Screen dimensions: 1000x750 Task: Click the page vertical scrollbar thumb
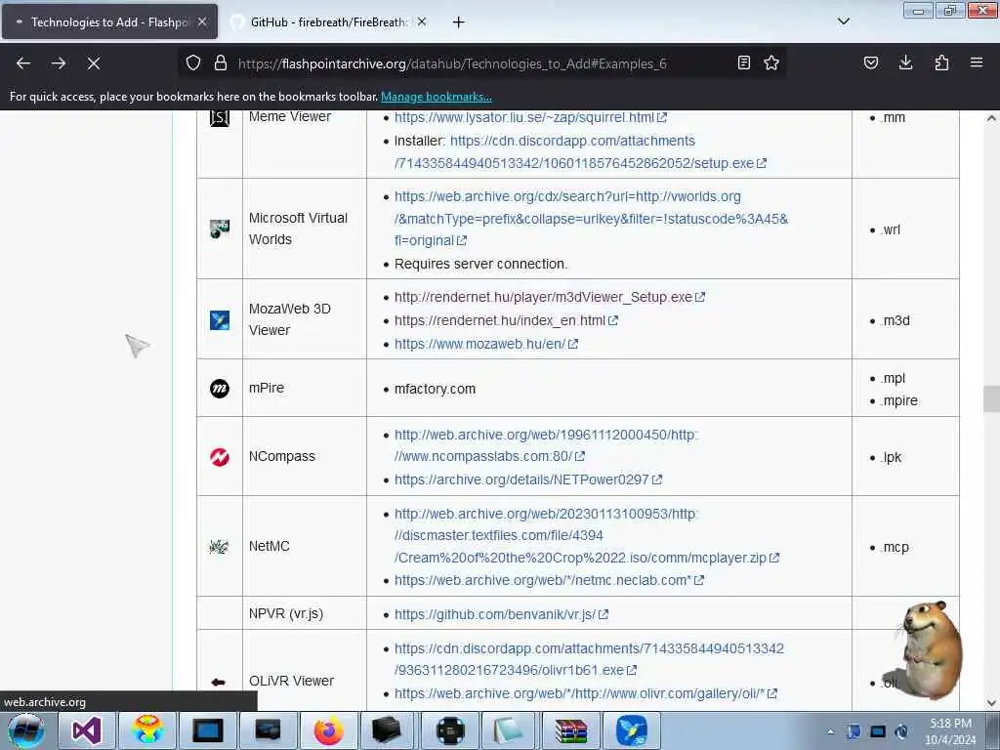pos(991,399)
